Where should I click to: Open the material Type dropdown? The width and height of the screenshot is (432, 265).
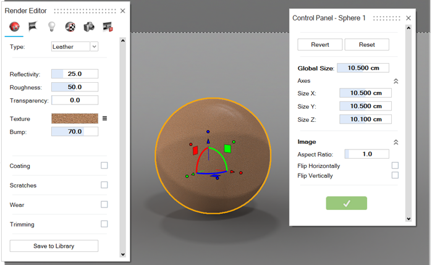click(74, 46)
